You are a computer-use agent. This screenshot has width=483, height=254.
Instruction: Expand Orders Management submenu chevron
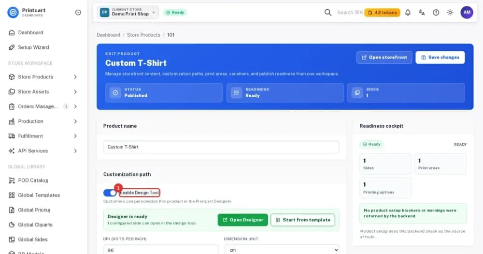click(x=75, y=106)
